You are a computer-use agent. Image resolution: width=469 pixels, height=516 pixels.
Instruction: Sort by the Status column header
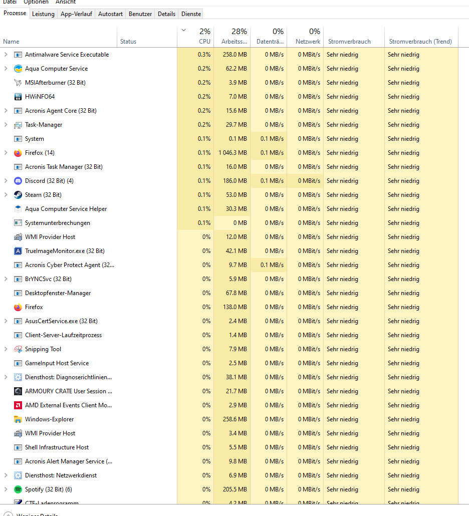tap(147, 36)
